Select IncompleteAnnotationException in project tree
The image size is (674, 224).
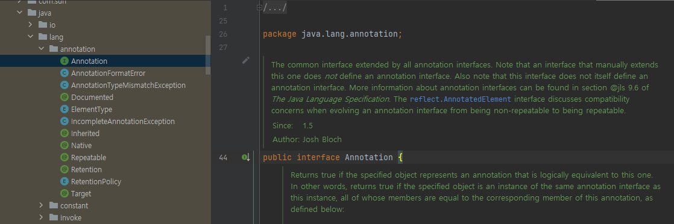[123, 122]
